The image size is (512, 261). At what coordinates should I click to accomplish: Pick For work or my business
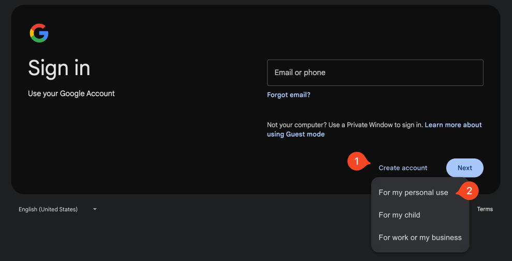(x=420, y=238)
